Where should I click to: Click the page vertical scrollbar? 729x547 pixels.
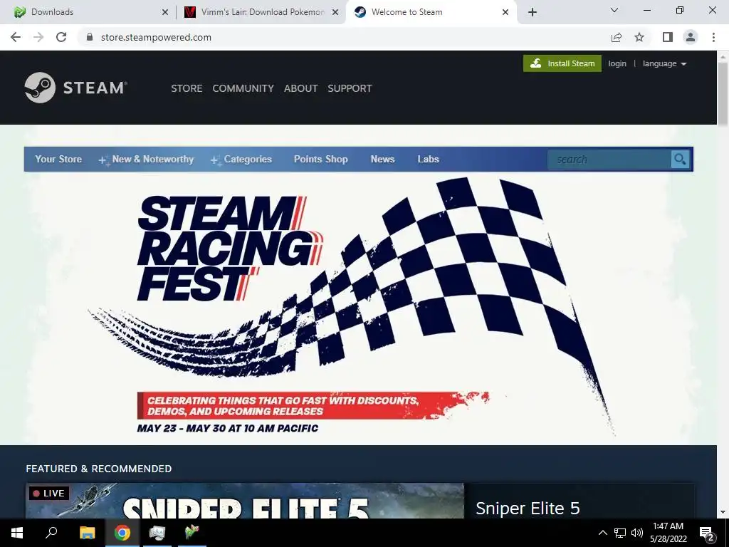point(723,95)
